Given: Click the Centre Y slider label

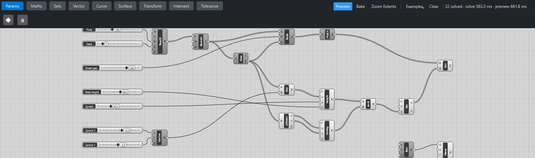Looking at the screenshot, I should point(91,145).
